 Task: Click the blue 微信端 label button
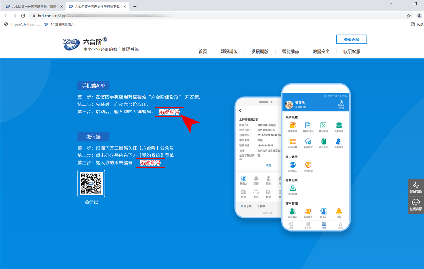[x=94, y=137]
